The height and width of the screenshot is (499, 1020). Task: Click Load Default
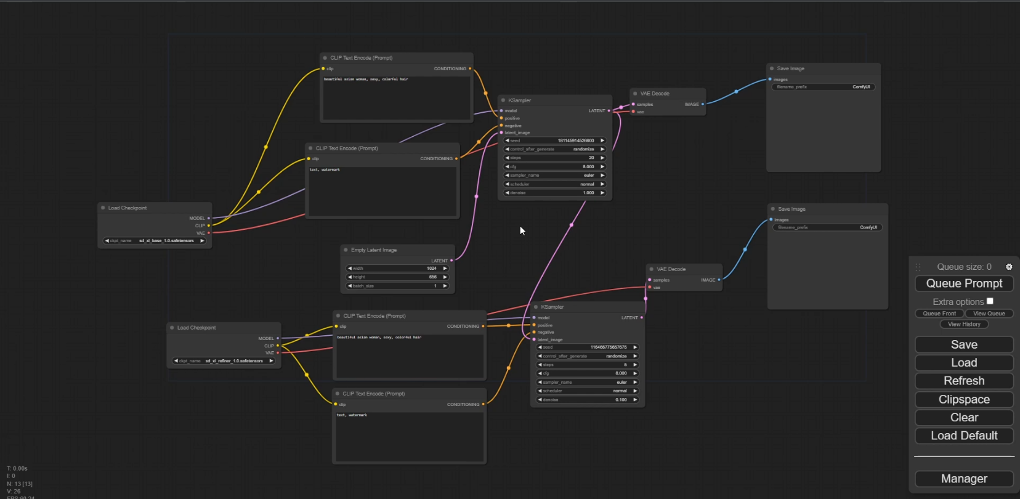point(964,436)
